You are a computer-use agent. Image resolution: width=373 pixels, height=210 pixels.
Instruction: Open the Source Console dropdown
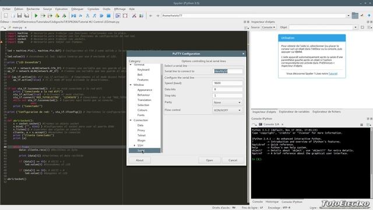[x=268, y=27]
